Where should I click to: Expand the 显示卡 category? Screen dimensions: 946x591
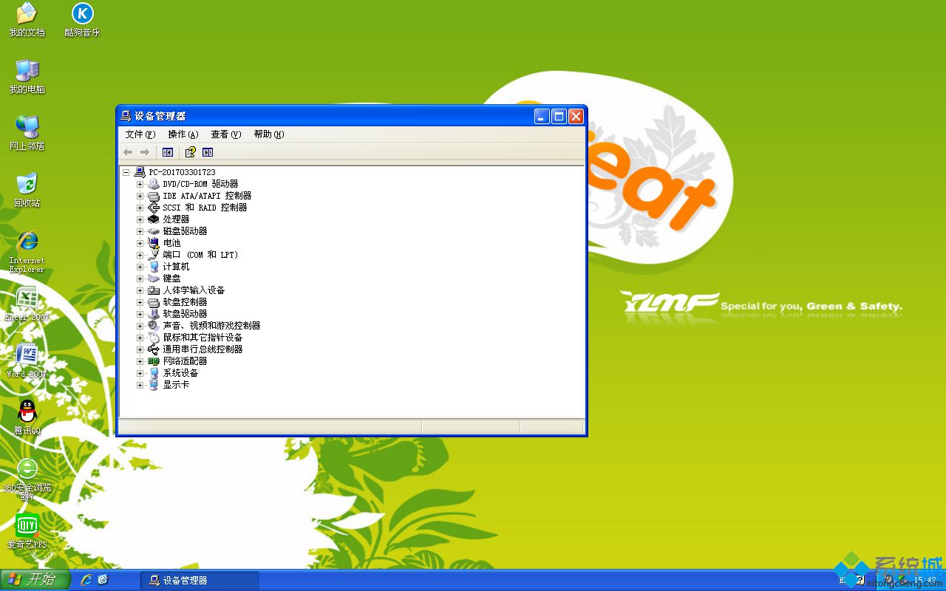140,385
